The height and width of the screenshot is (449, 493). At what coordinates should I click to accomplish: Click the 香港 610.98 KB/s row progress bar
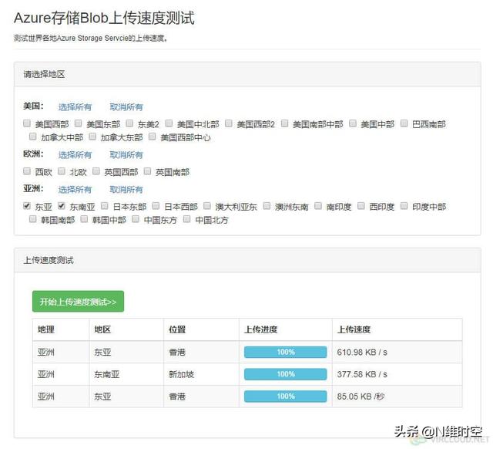[x=285, y=352]
